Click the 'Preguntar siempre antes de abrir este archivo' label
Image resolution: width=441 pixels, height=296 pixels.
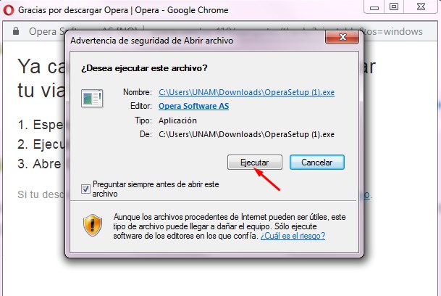156,189
